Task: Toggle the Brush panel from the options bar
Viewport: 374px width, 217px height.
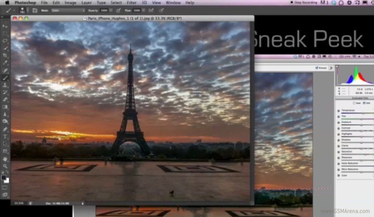Action: point(35,11)
